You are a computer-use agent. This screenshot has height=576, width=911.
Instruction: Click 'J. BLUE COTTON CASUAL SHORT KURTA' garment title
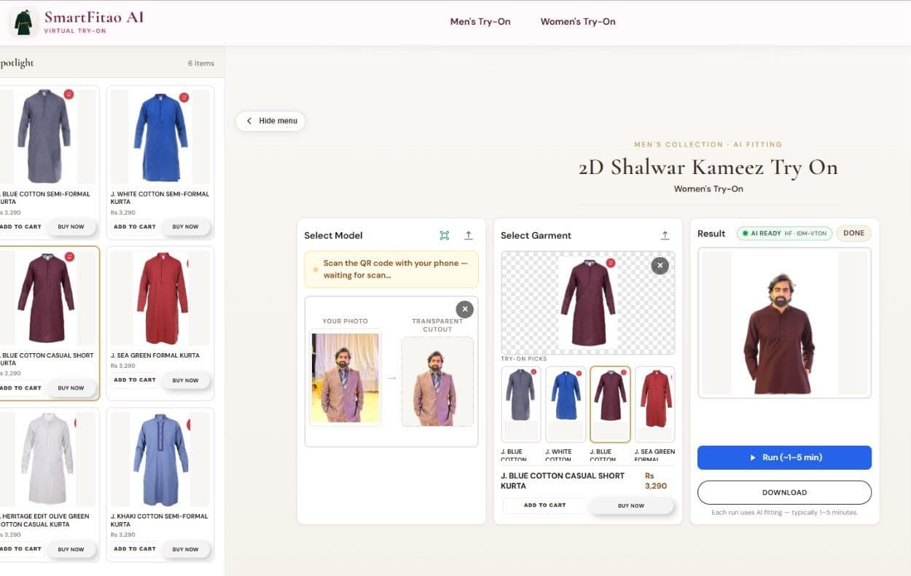point(563,480)
